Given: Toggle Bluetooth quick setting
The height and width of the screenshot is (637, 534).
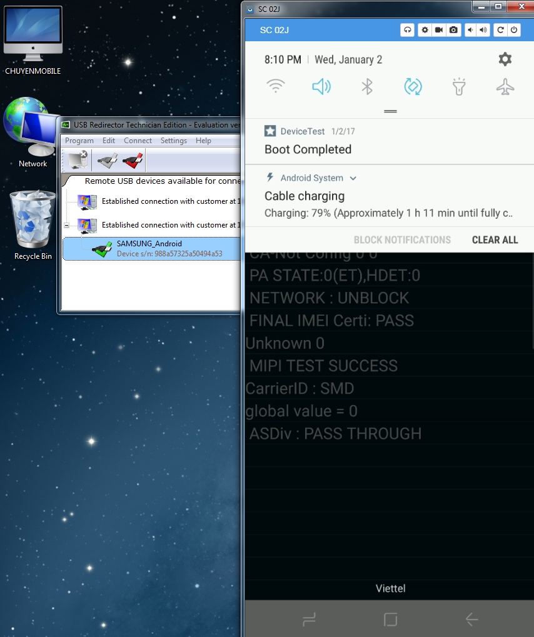Looking at the screenshot, I should (x=368, y=86).
